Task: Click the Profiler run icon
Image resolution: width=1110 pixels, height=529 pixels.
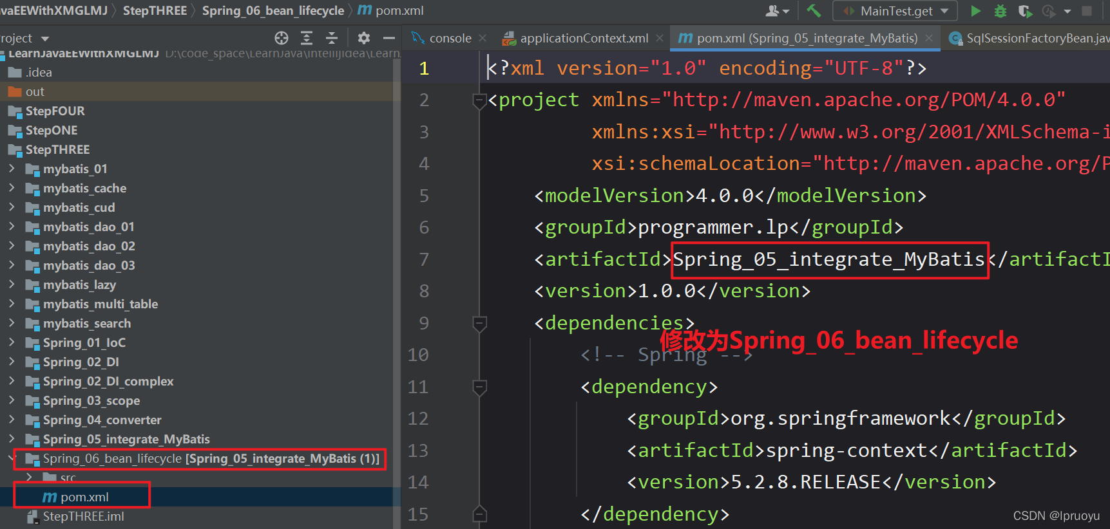Action: pos(1049,11)
